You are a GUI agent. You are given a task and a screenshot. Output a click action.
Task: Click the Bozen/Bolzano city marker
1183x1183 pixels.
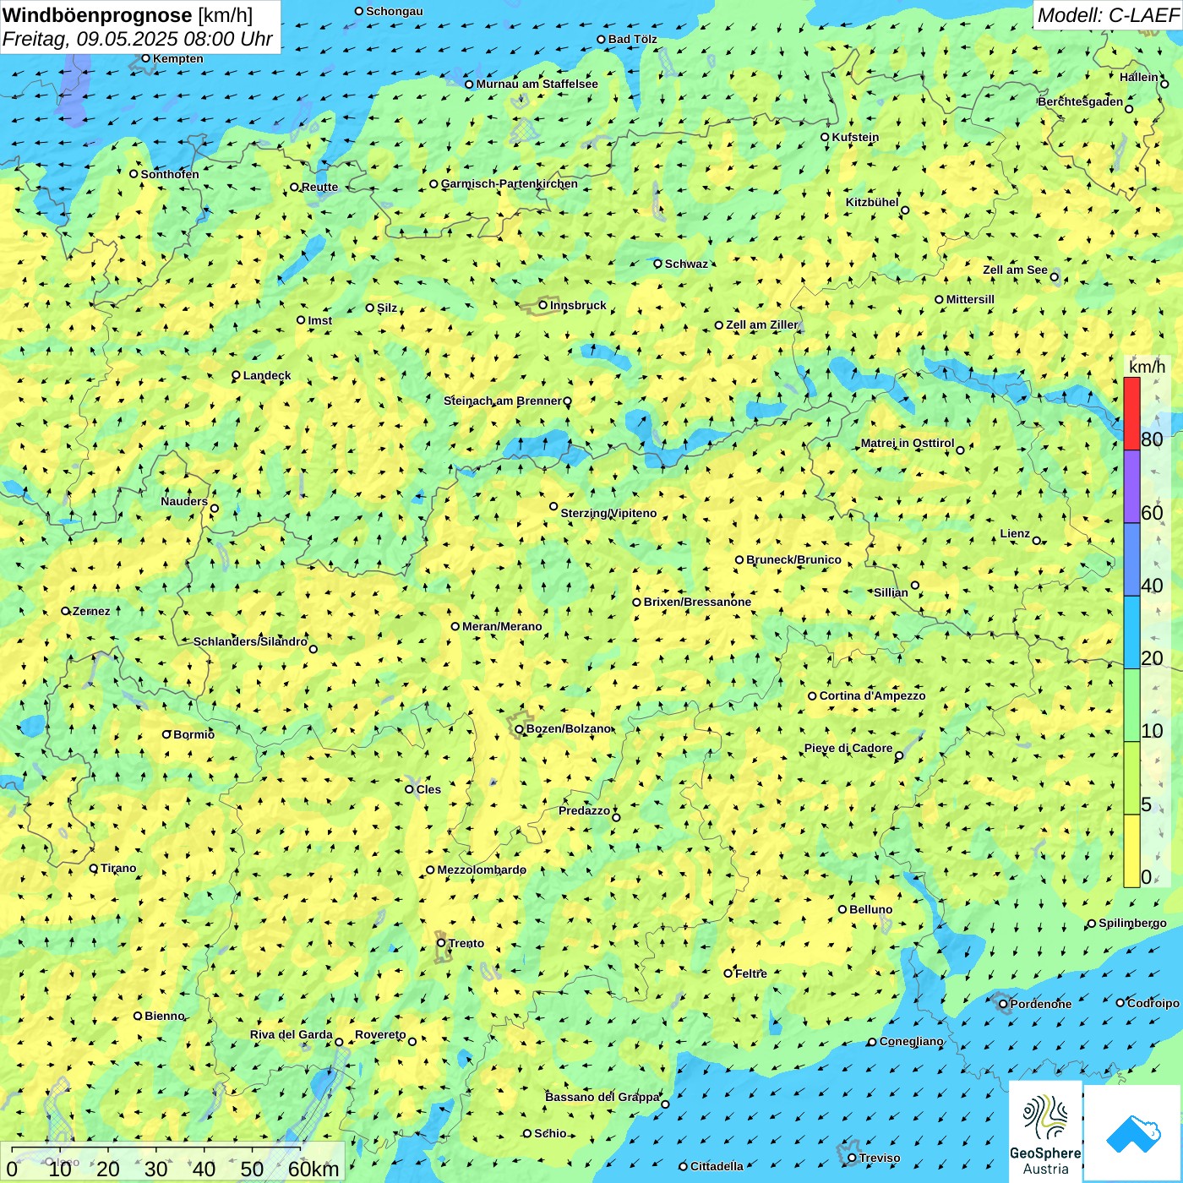pos(520,729)
